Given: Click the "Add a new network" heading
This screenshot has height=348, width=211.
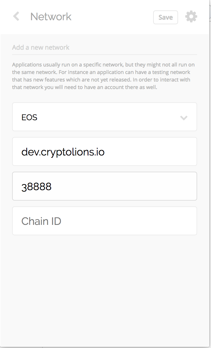Looking at the screenshot, I should [41, 47].
